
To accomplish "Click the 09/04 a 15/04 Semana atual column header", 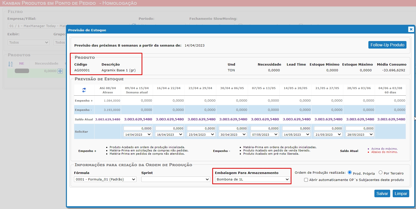I will point(137,90).
